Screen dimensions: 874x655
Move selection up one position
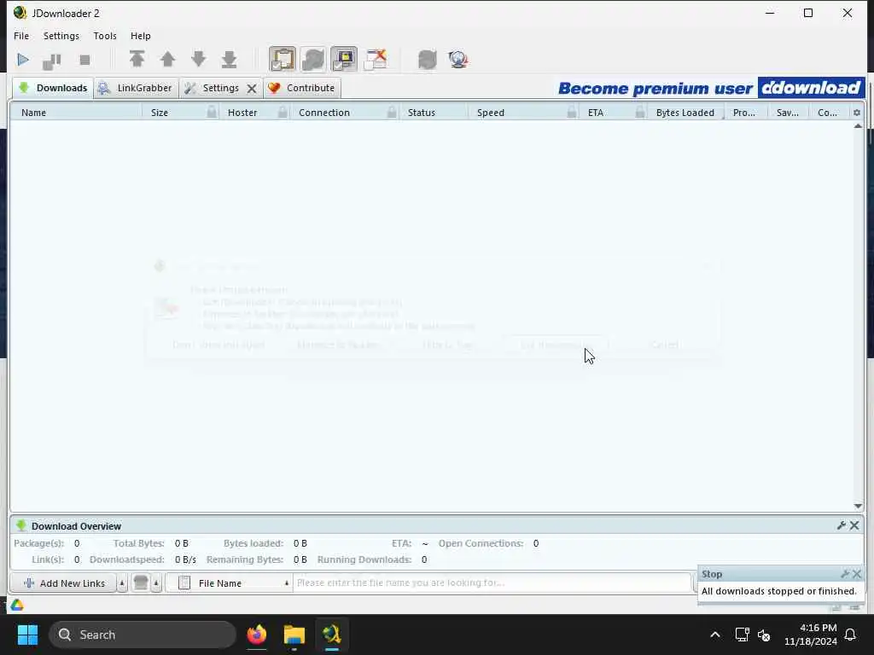tap(167, 59)
